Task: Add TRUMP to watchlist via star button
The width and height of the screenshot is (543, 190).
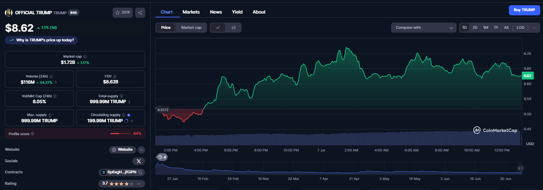Action: click(x=123, y=13)
